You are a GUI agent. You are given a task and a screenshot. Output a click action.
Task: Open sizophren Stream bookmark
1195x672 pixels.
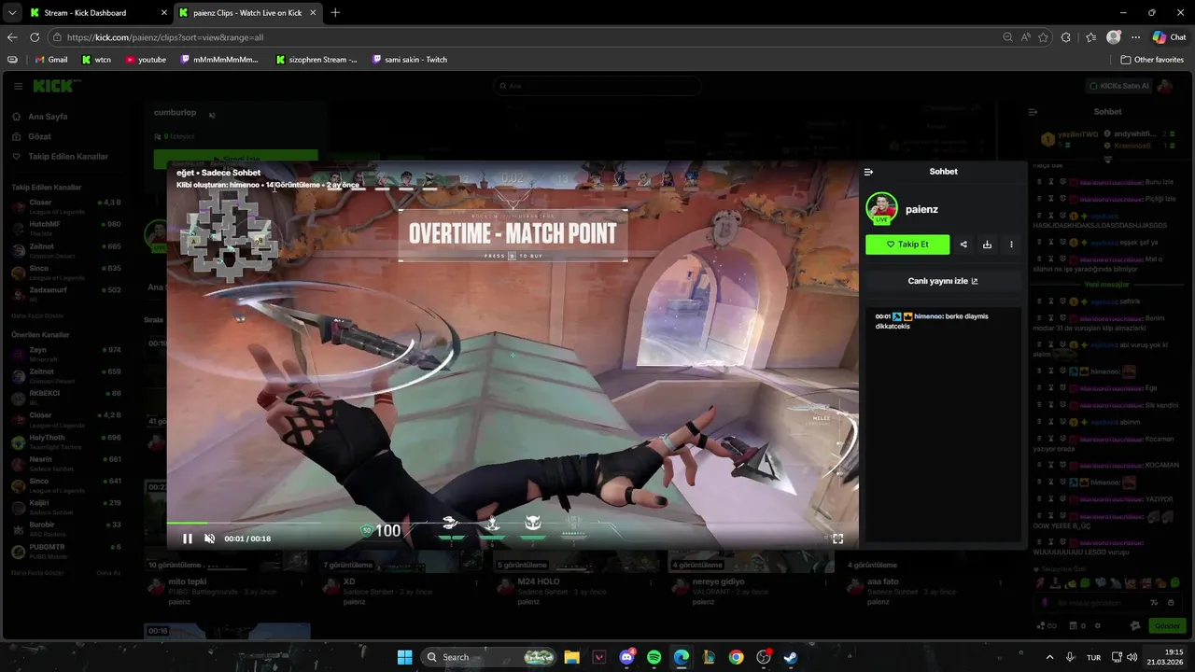tap(316, 60)
